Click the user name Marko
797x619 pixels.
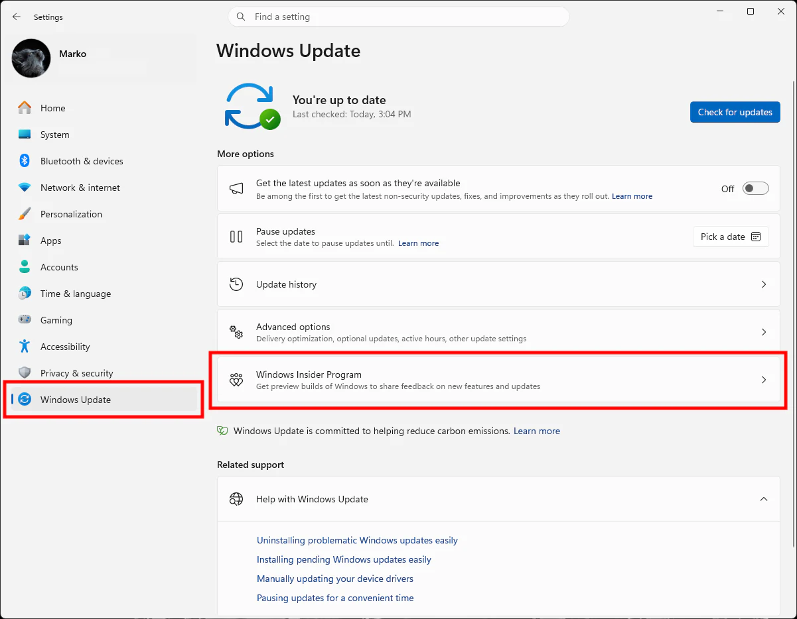(x=72, y=54)
